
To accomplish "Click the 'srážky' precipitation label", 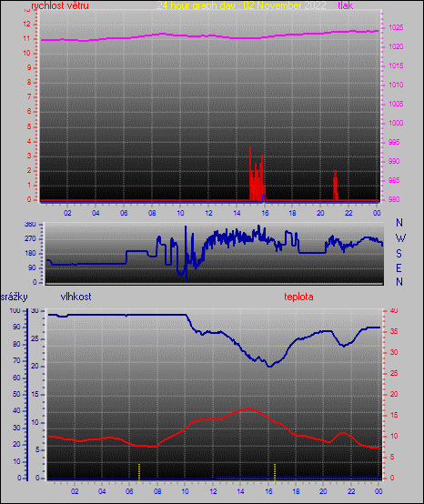I will 15,297.
